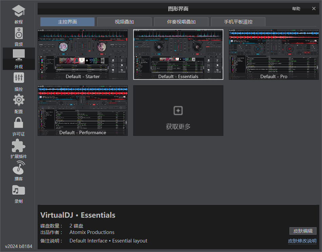Switch to the 视频叠加 tab
The width and height of the screenshot is (322, 252).
[x=124, y=22]
